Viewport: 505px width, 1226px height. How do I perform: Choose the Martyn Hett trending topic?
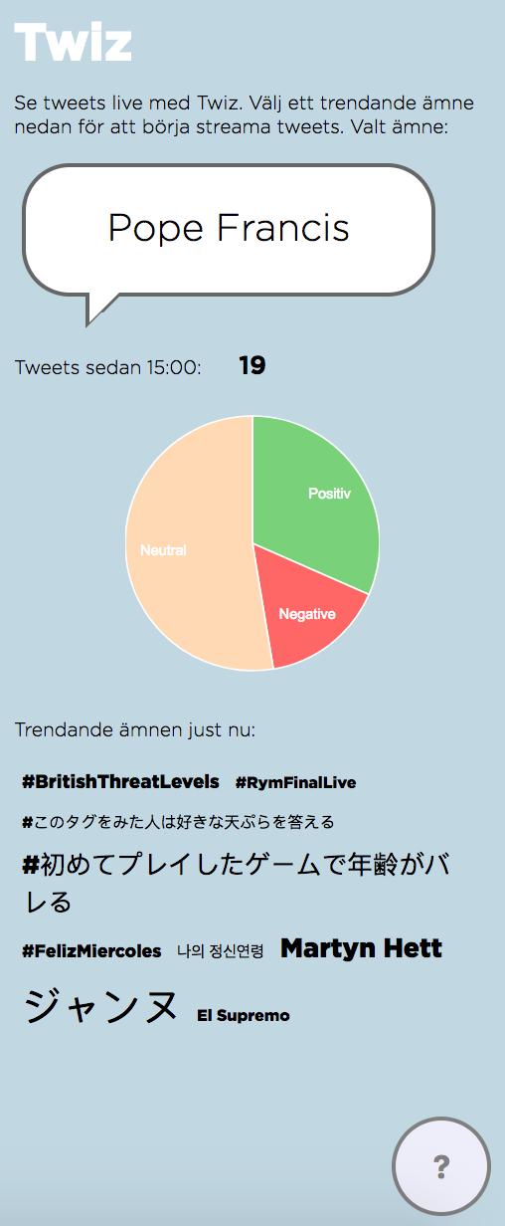tap(361, 948)
